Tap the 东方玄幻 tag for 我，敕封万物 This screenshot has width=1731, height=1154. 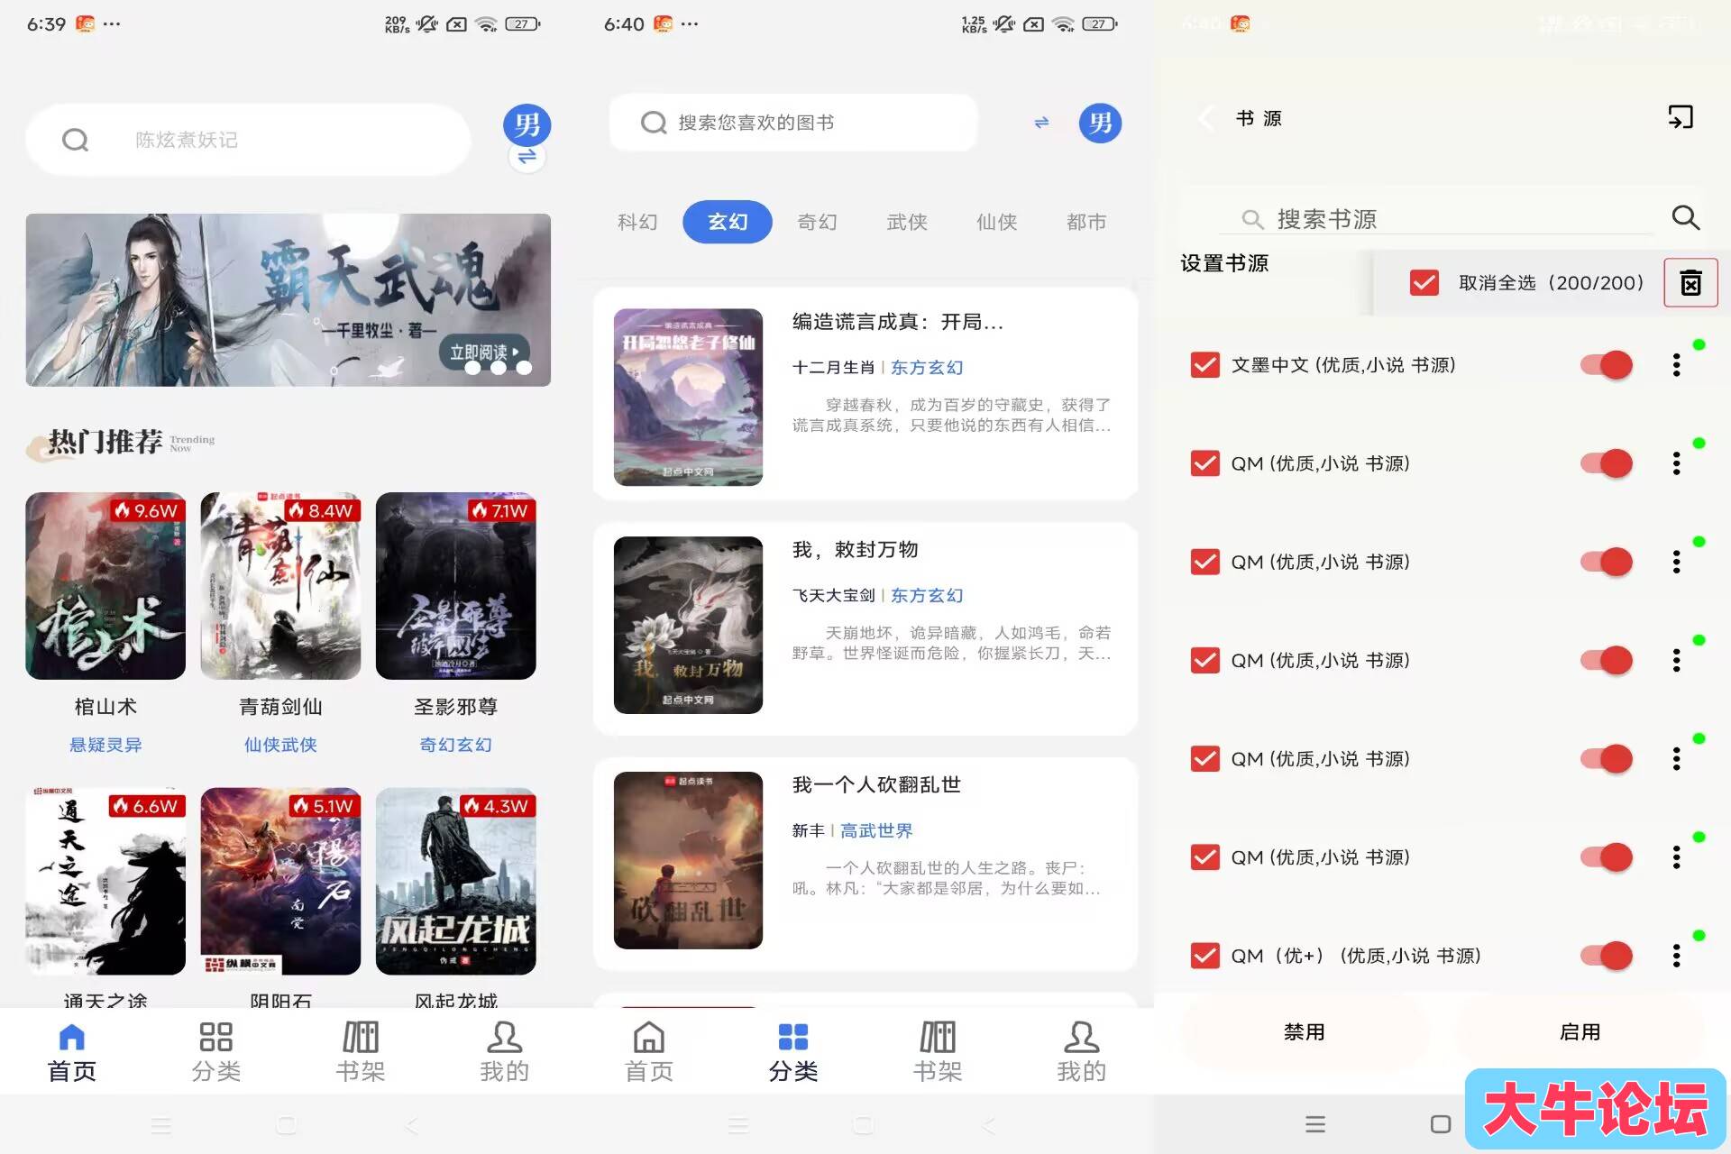(x=927, y=595)
